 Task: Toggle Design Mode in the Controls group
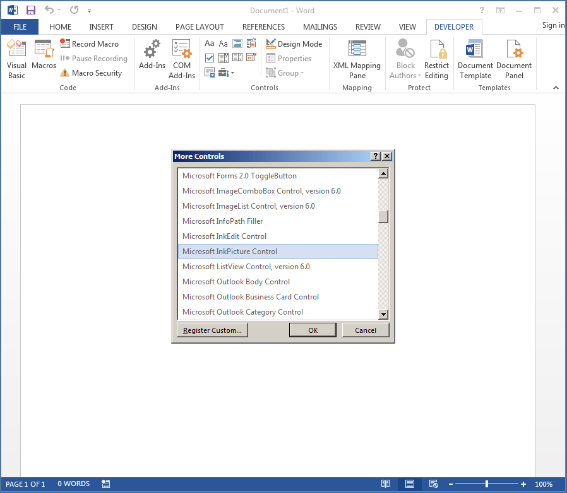pos(294,43)
